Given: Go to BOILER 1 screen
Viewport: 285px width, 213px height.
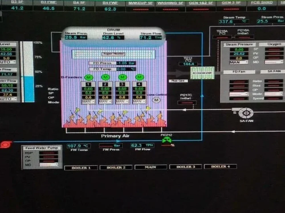Looking at the screenshot, I should [x=81, y=168].
